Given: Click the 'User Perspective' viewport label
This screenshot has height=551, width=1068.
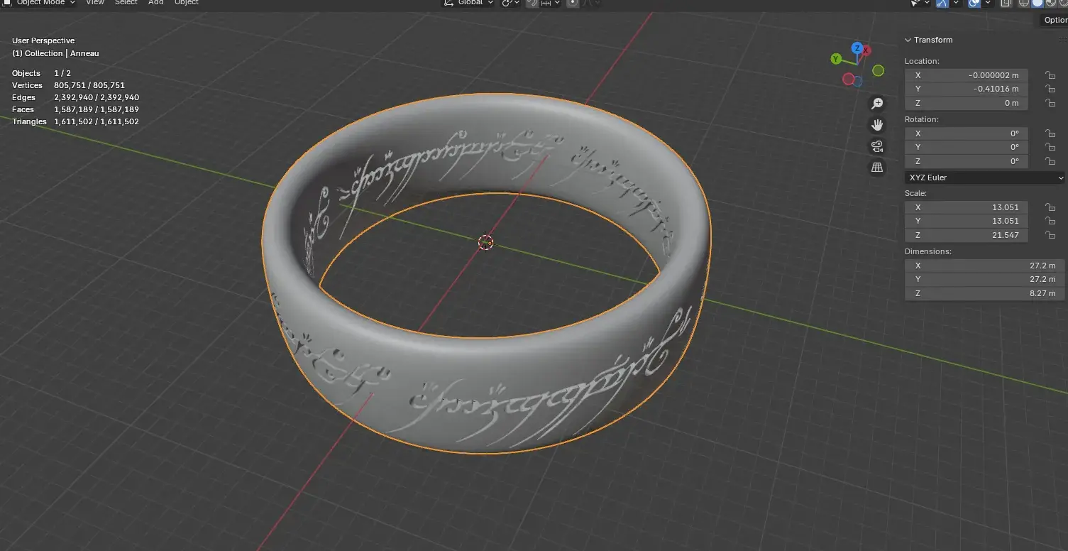Looking at the screenshot, I should point(43,40).
